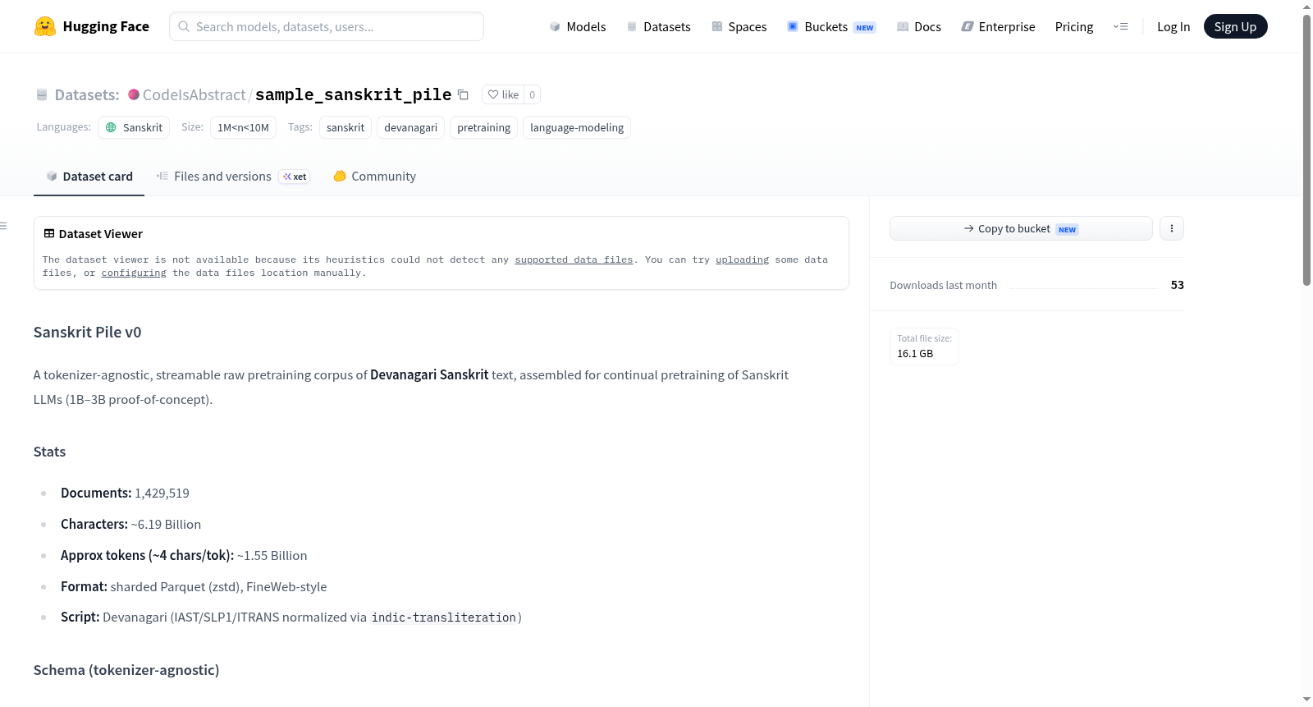Click the Format: sharded Parquet line
Viewport: 1313px width, 707px height.
(x=194, y=586)
